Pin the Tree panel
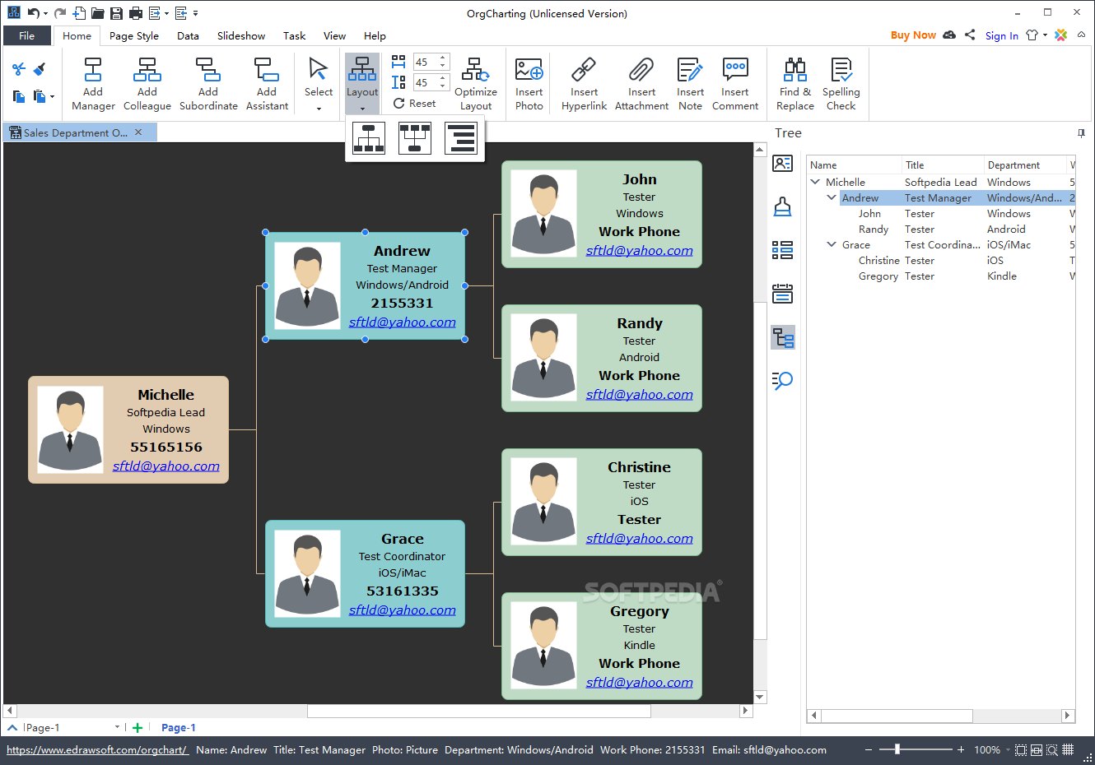 point(1081,133)
